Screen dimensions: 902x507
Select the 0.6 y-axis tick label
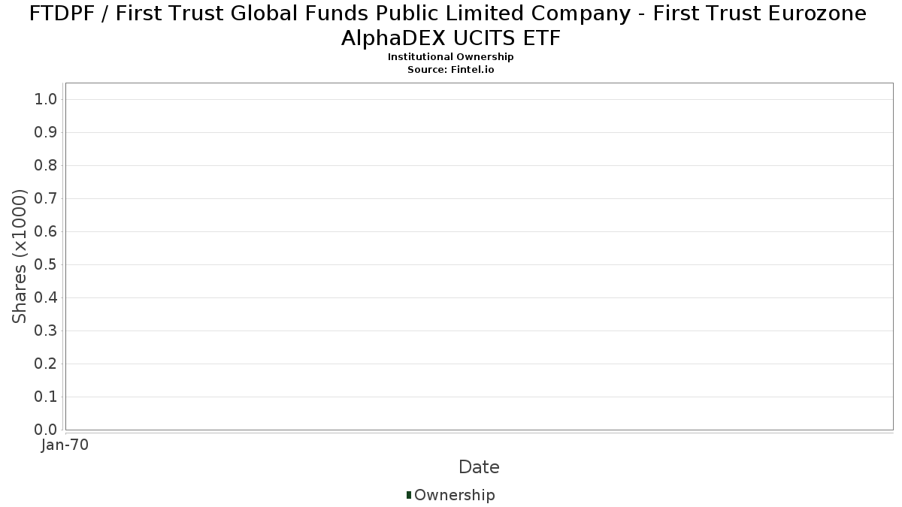click(x=46, y=232)
